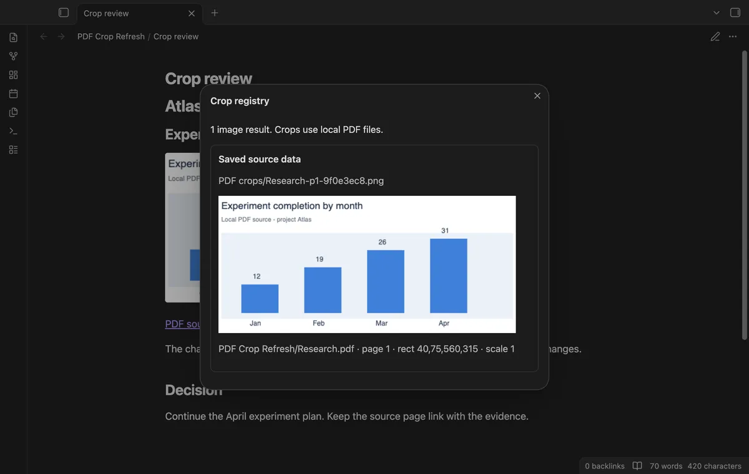The image size is (749, 474).
Task: Click 1 image result summary text
Action: (296, 130)
